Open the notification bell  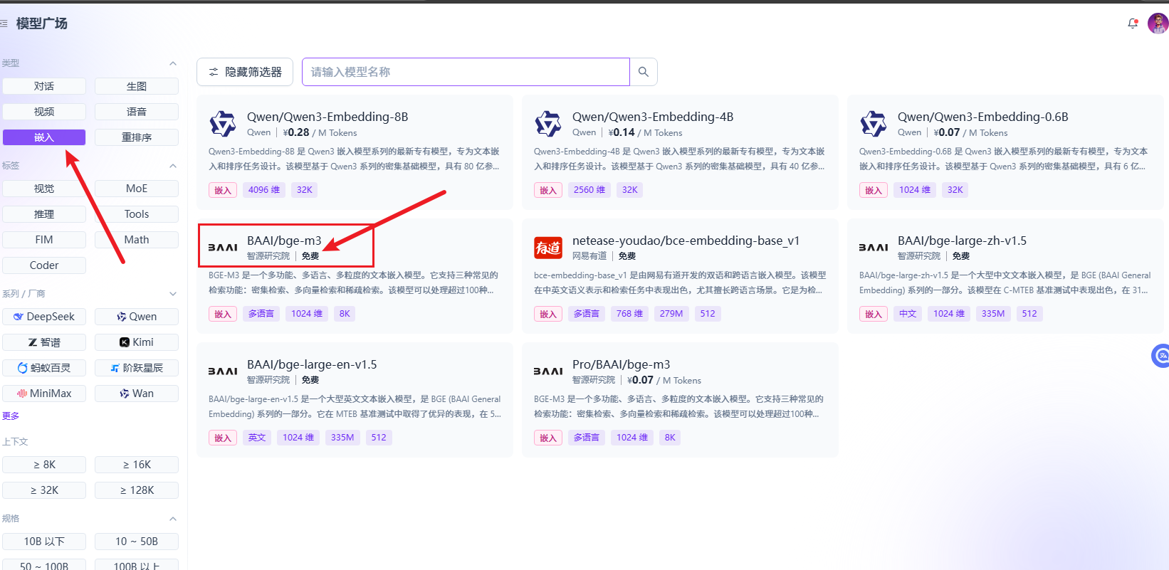point(1133,23)
